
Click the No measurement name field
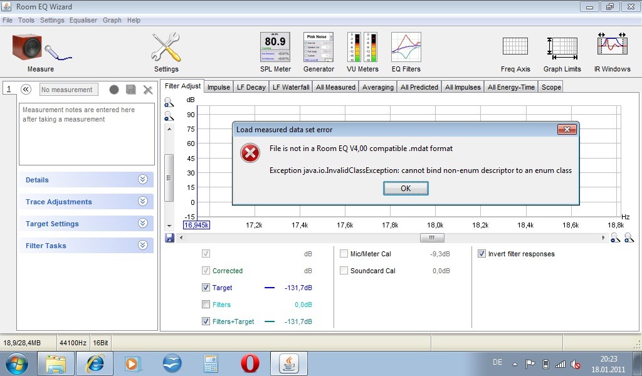[x=69, y=90]
